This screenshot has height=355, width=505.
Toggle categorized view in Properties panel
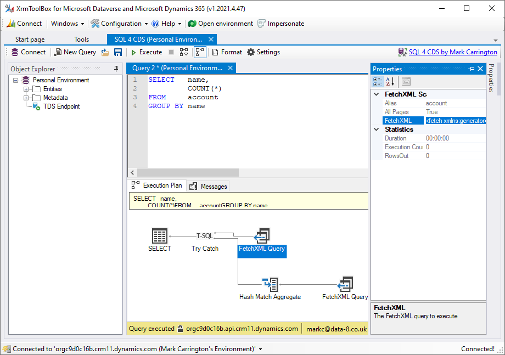[378, 82]
